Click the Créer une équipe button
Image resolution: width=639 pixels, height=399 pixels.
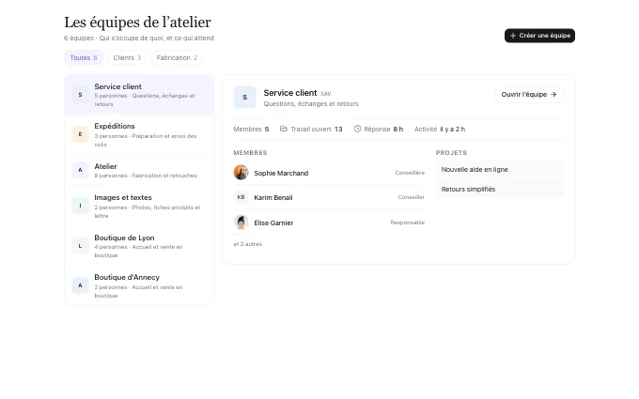coord(539,36)
